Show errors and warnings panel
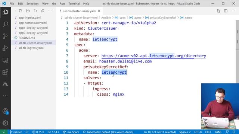The width and height of the screenshot is (239, 134). click(x=38, y=132)
